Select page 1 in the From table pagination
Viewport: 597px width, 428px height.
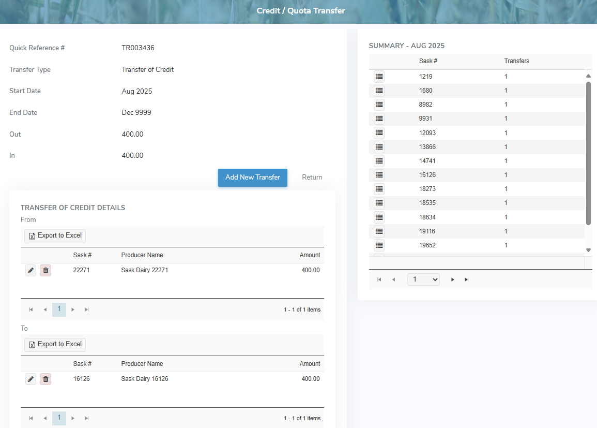(x=59, y=309)
